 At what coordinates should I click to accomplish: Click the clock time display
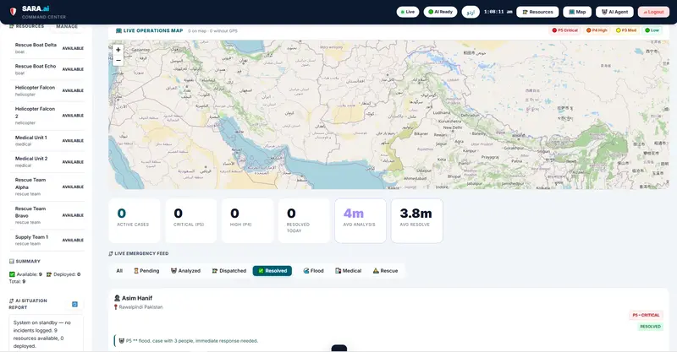tap(498, 12)
